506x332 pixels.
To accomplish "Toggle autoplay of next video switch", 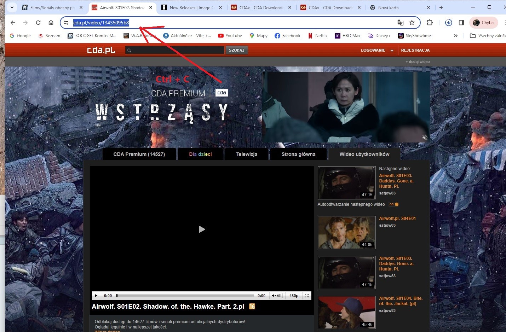I will pyautogui.click(x=394, y=204).
